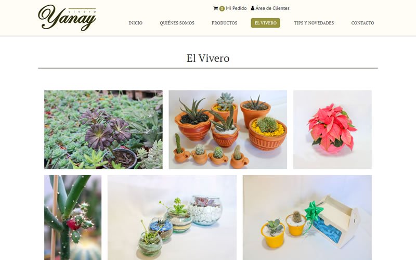Open Tips y Novedades section
Viewport: 416px width, 260px height.
[314, 23]
